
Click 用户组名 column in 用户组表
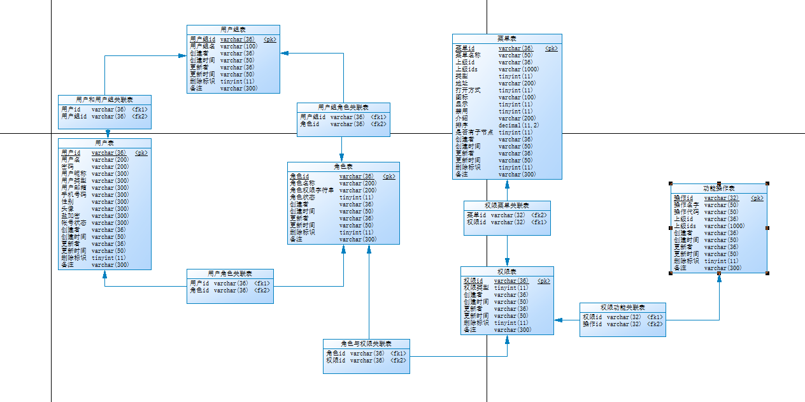(224, 47)
